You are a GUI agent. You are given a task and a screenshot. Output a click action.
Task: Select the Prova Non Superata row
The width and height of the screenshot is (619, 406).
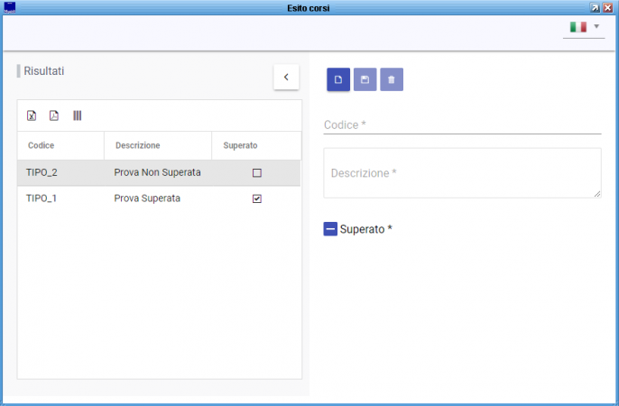tap(157, 172)
